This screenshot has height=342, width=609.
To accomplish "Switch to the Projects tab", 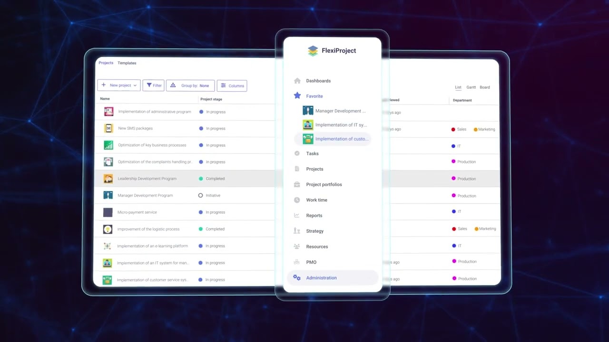I will tap(106, 63).
